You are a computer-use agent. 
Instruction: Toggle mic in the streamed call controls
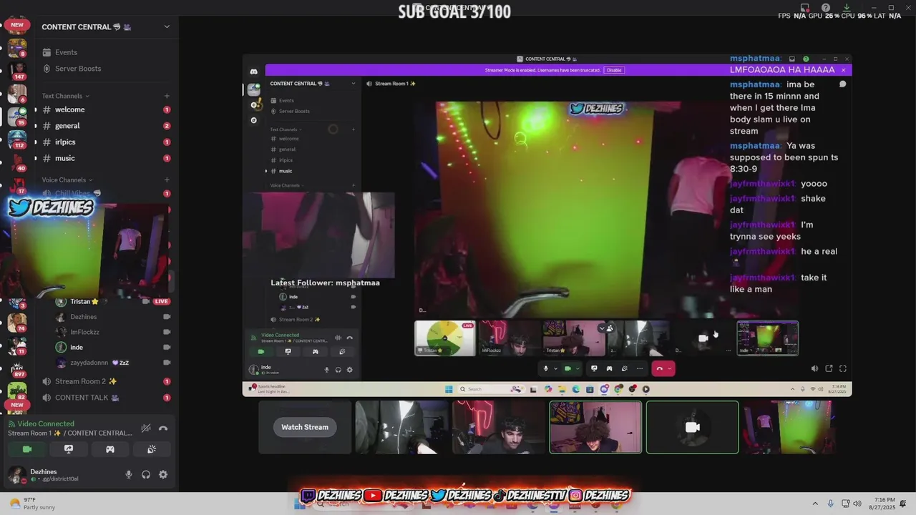tap(546, 368)
